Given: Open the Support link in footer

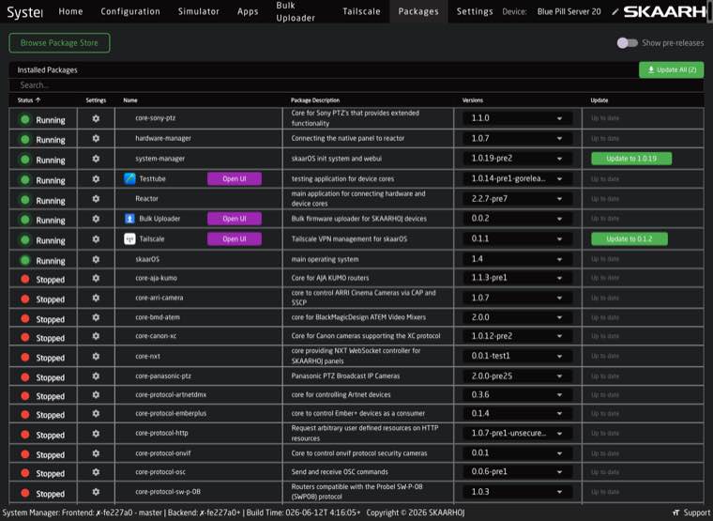Looking at the screenshot, I should pos(691,513).
